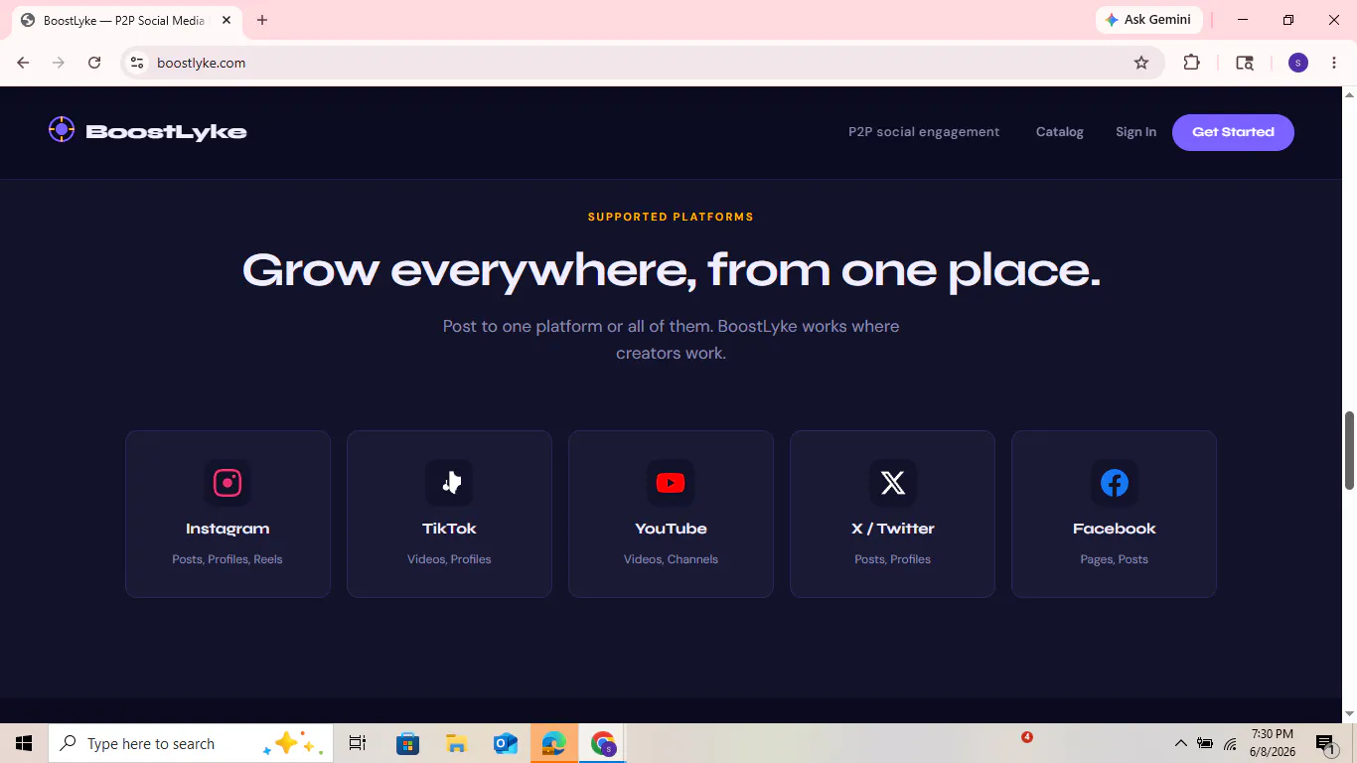Click the Facebook platform icon
Image resolution: width=1357 pixels, height=763 pixels.
1114,483
